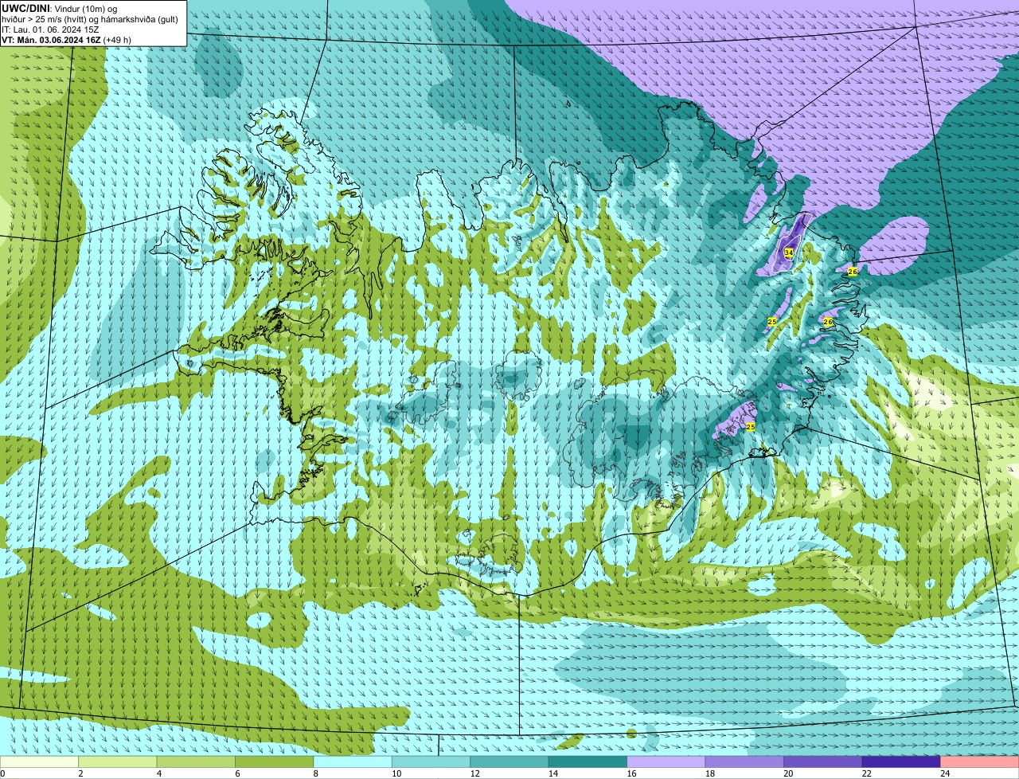Click the legend scale number 16
The height and width of the screenshot is (779, 1019).
pos(631,773)
